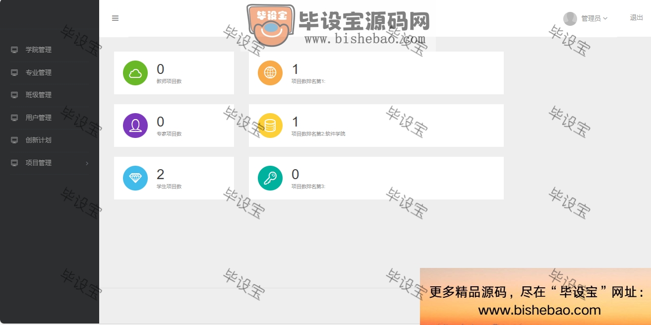The height and width of the screenshot is (325, 651).
Task: Click the orange globe icon for 排名第1
Action: tap(270, 73)
